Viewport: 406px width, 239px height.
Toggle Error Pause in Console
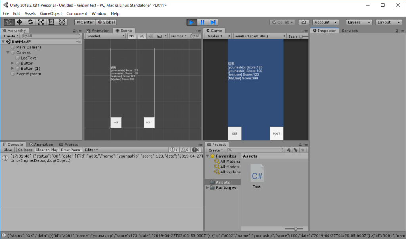[x=71, y=150]
